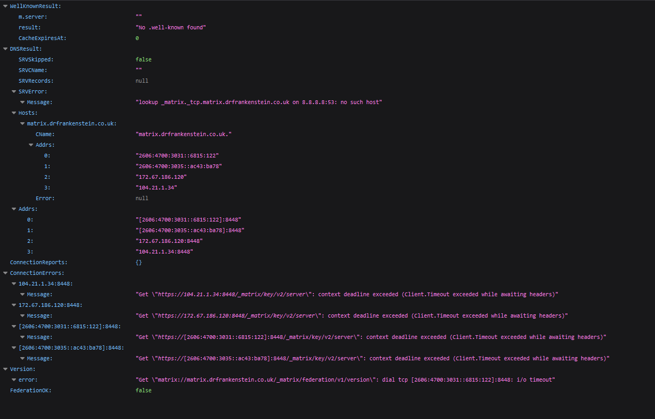This screenshot has height=419, width=655.
Task: Click the m.server key label
Action: [33, 17]
